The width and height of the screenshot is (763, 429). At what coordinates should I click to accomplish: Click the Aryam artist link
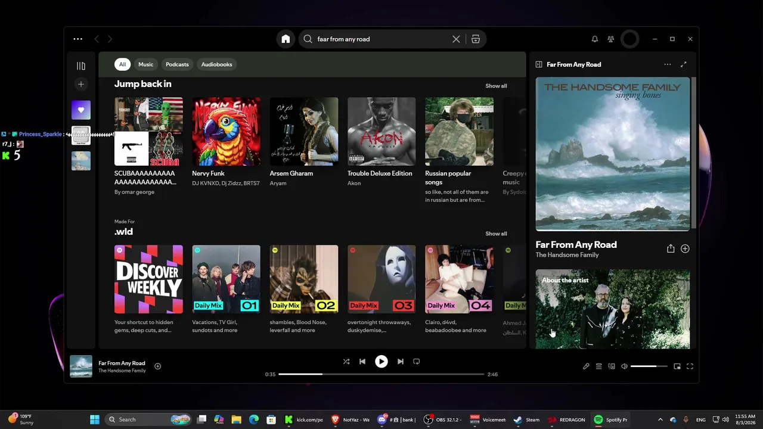coord(278,184)
